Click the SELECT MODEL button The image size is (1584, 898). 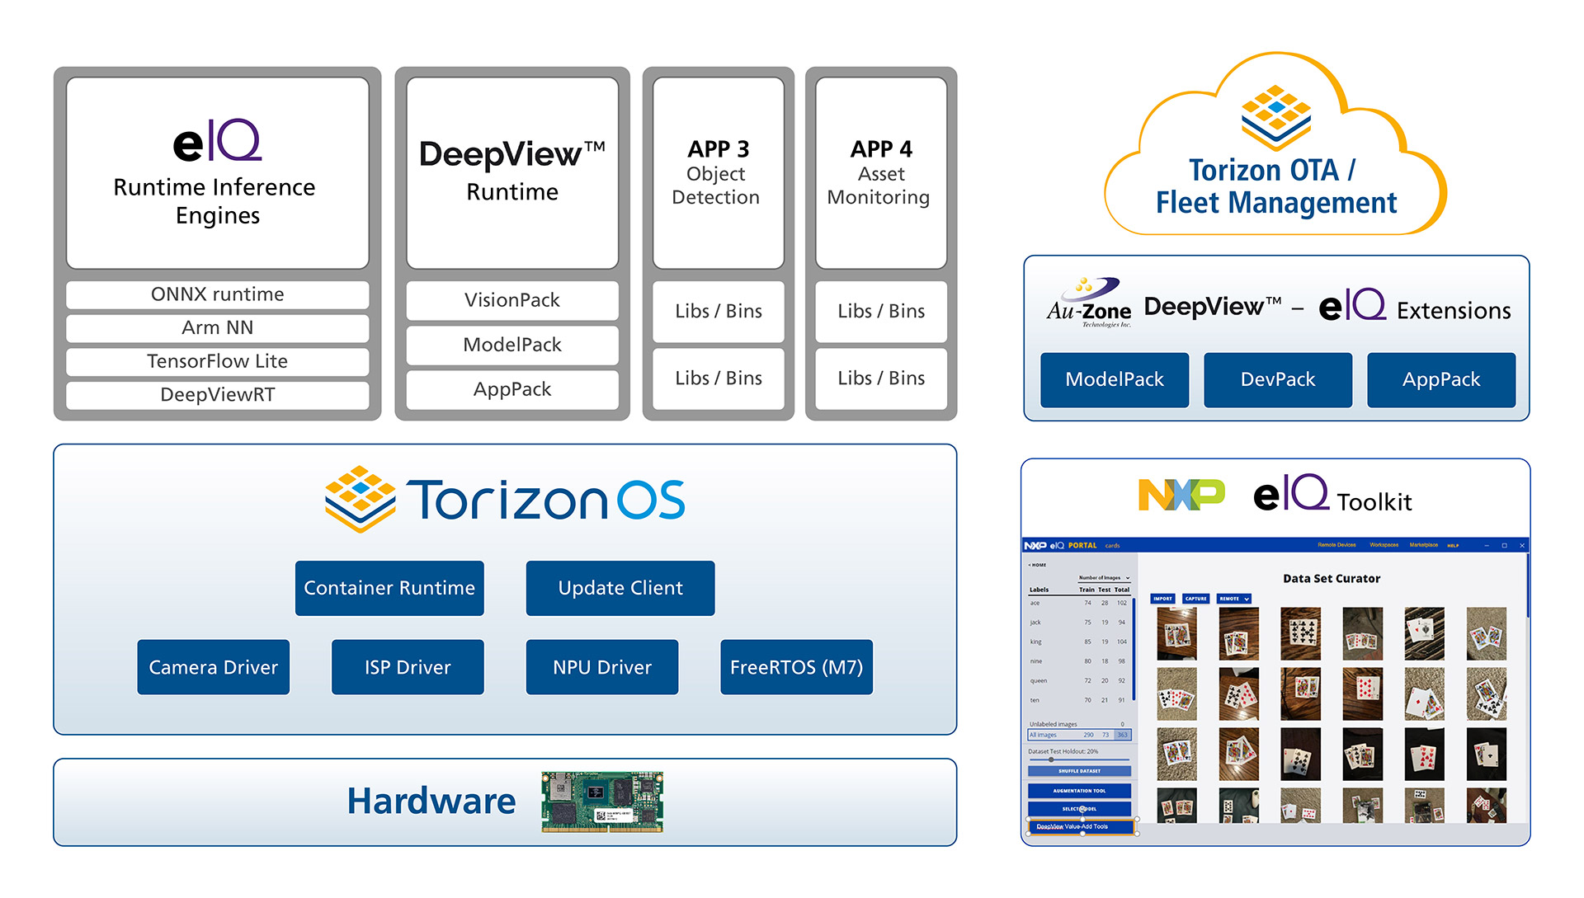tap(1079, 809)
